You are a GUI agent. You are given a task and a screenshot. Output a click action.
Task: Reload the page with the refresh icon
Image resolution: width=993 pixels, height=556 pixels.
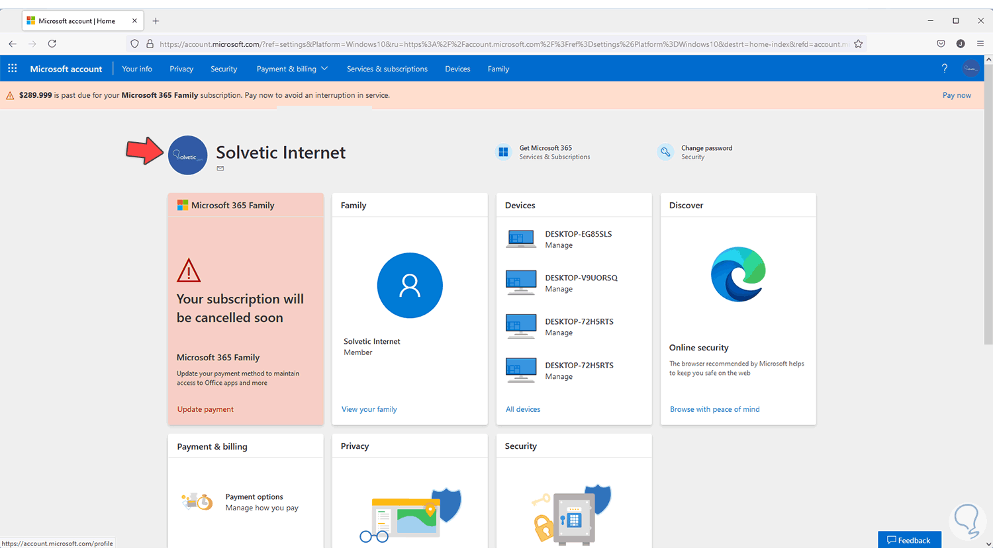tap(52, 44)
